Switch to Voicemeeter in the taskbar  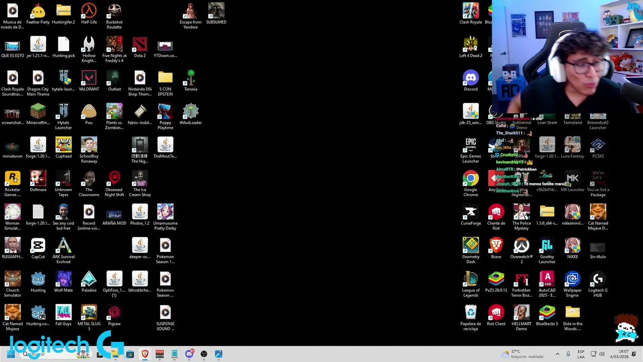pyautogui.click(x=160, y=354)
